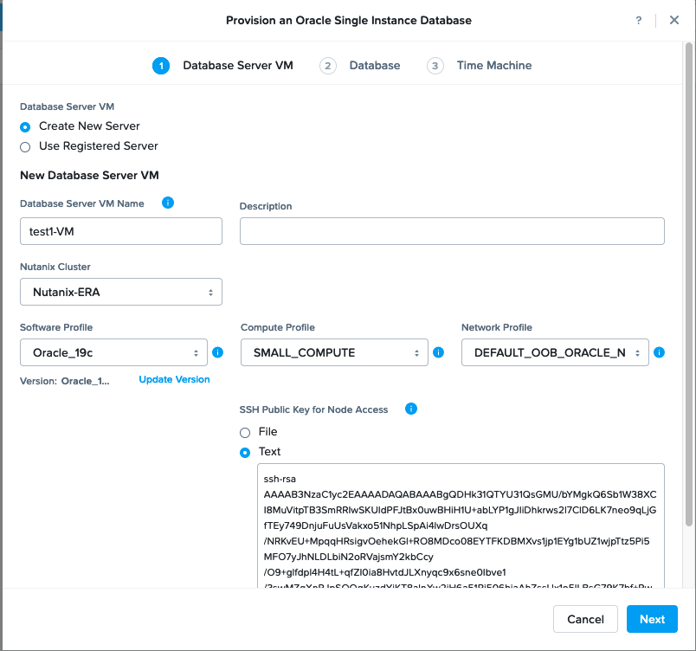
Task: Click the Update Version link
Action: [174, 380]
